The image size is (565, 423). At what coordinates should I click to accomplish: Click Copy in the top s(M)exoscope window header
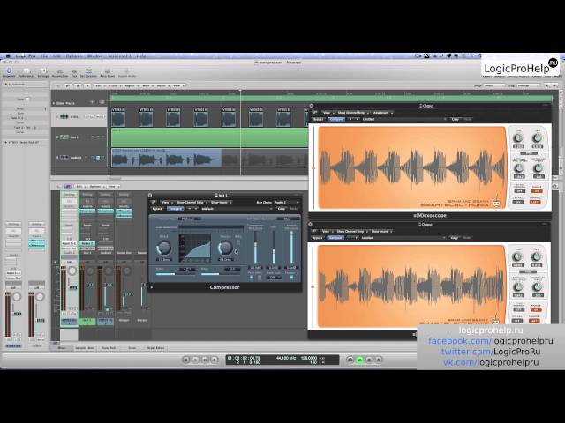pos(456,119)
